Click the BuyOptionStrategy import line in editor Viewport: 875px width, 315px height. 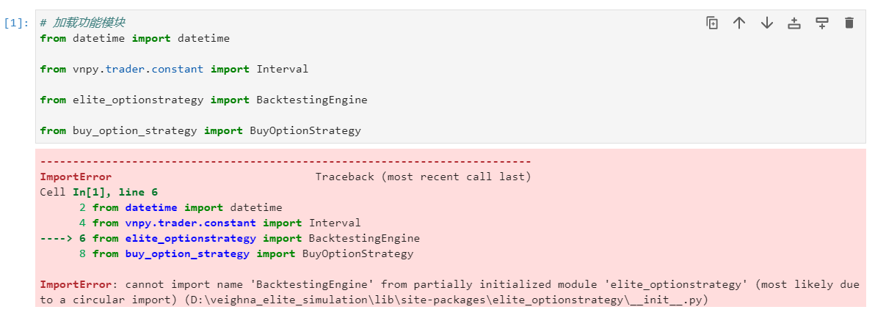click(x=200, y=130)
